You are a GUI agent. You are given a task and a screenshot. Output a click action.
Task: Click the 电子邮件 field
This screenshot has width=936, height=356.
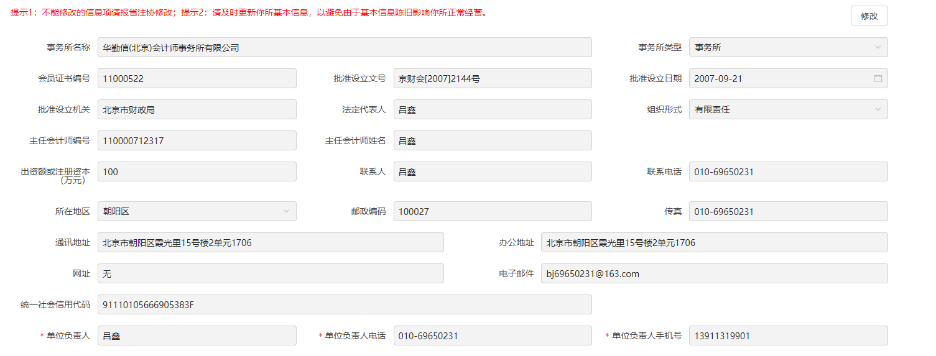click(714, 273)
